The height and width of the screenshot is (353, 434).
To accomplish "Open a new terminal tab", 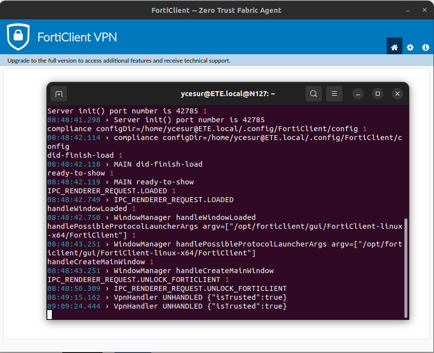I will click(59, 94).
